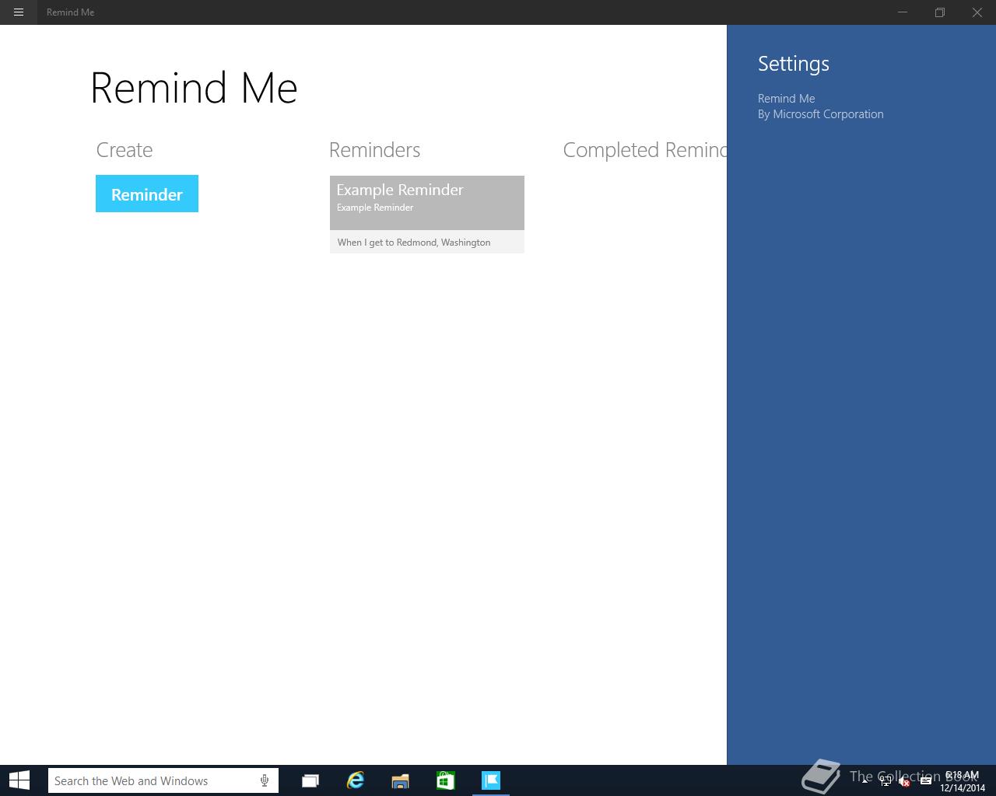Click 'By Microsoft Corporation' in Settings

(821, 114)
